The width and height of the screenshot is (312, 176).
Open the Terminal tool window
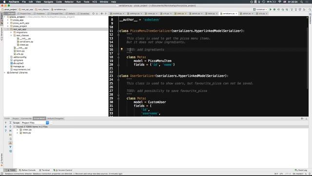tap(44, 170)
